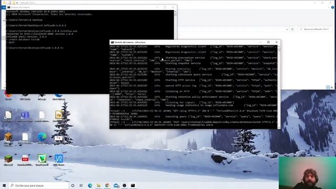Click the refresh button in Explorer address bar
This screenshot has height=189, width=336.
(x=292, y=29)
